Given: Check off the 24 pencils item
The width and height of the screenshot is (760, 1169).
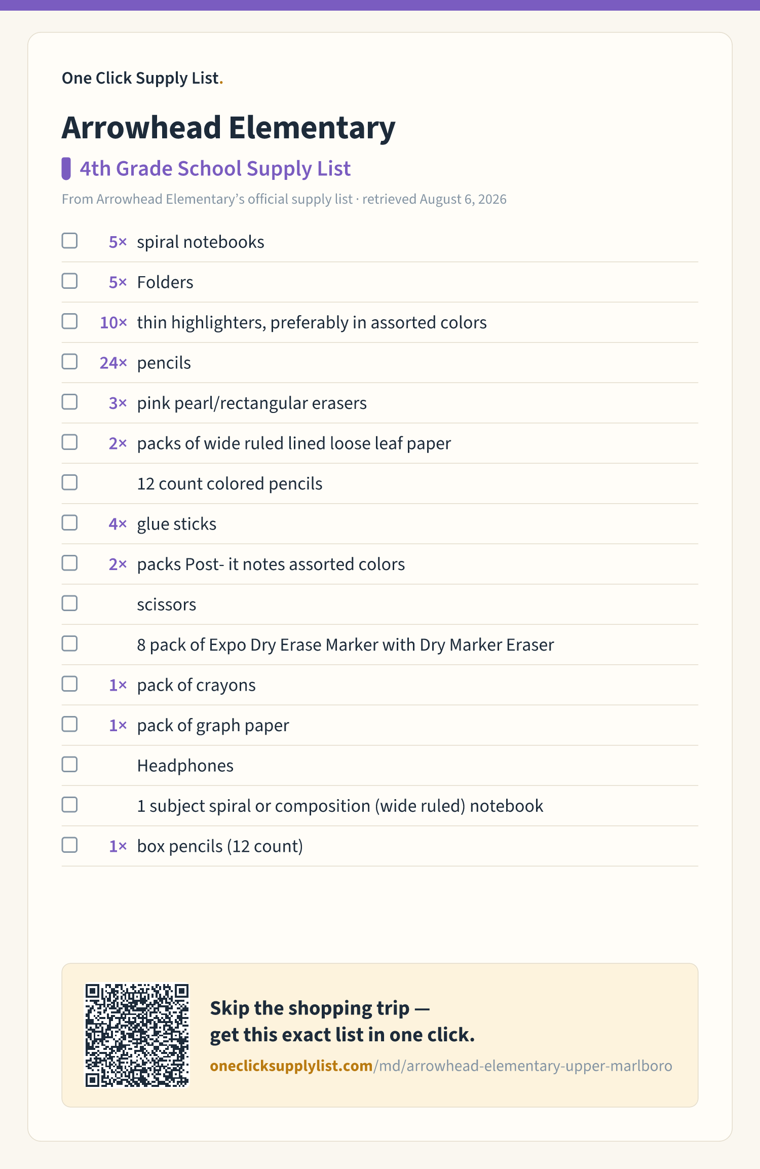Looking at the screenshot, I should (x=69, y=362).
